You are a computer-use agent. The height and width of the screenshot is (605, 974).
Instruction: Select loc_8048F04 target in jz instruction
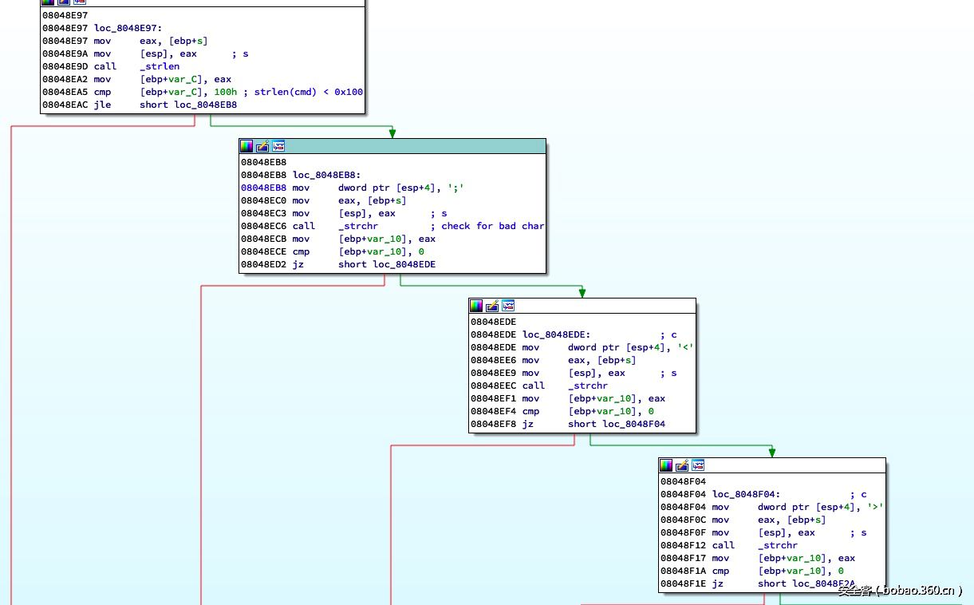(633, 424)
